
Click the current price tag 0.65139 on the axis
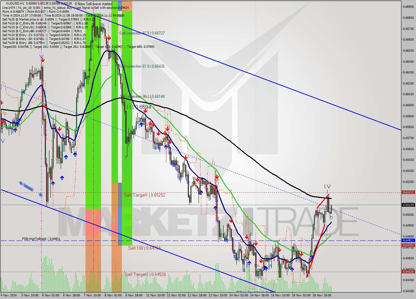tap(408, 205)
